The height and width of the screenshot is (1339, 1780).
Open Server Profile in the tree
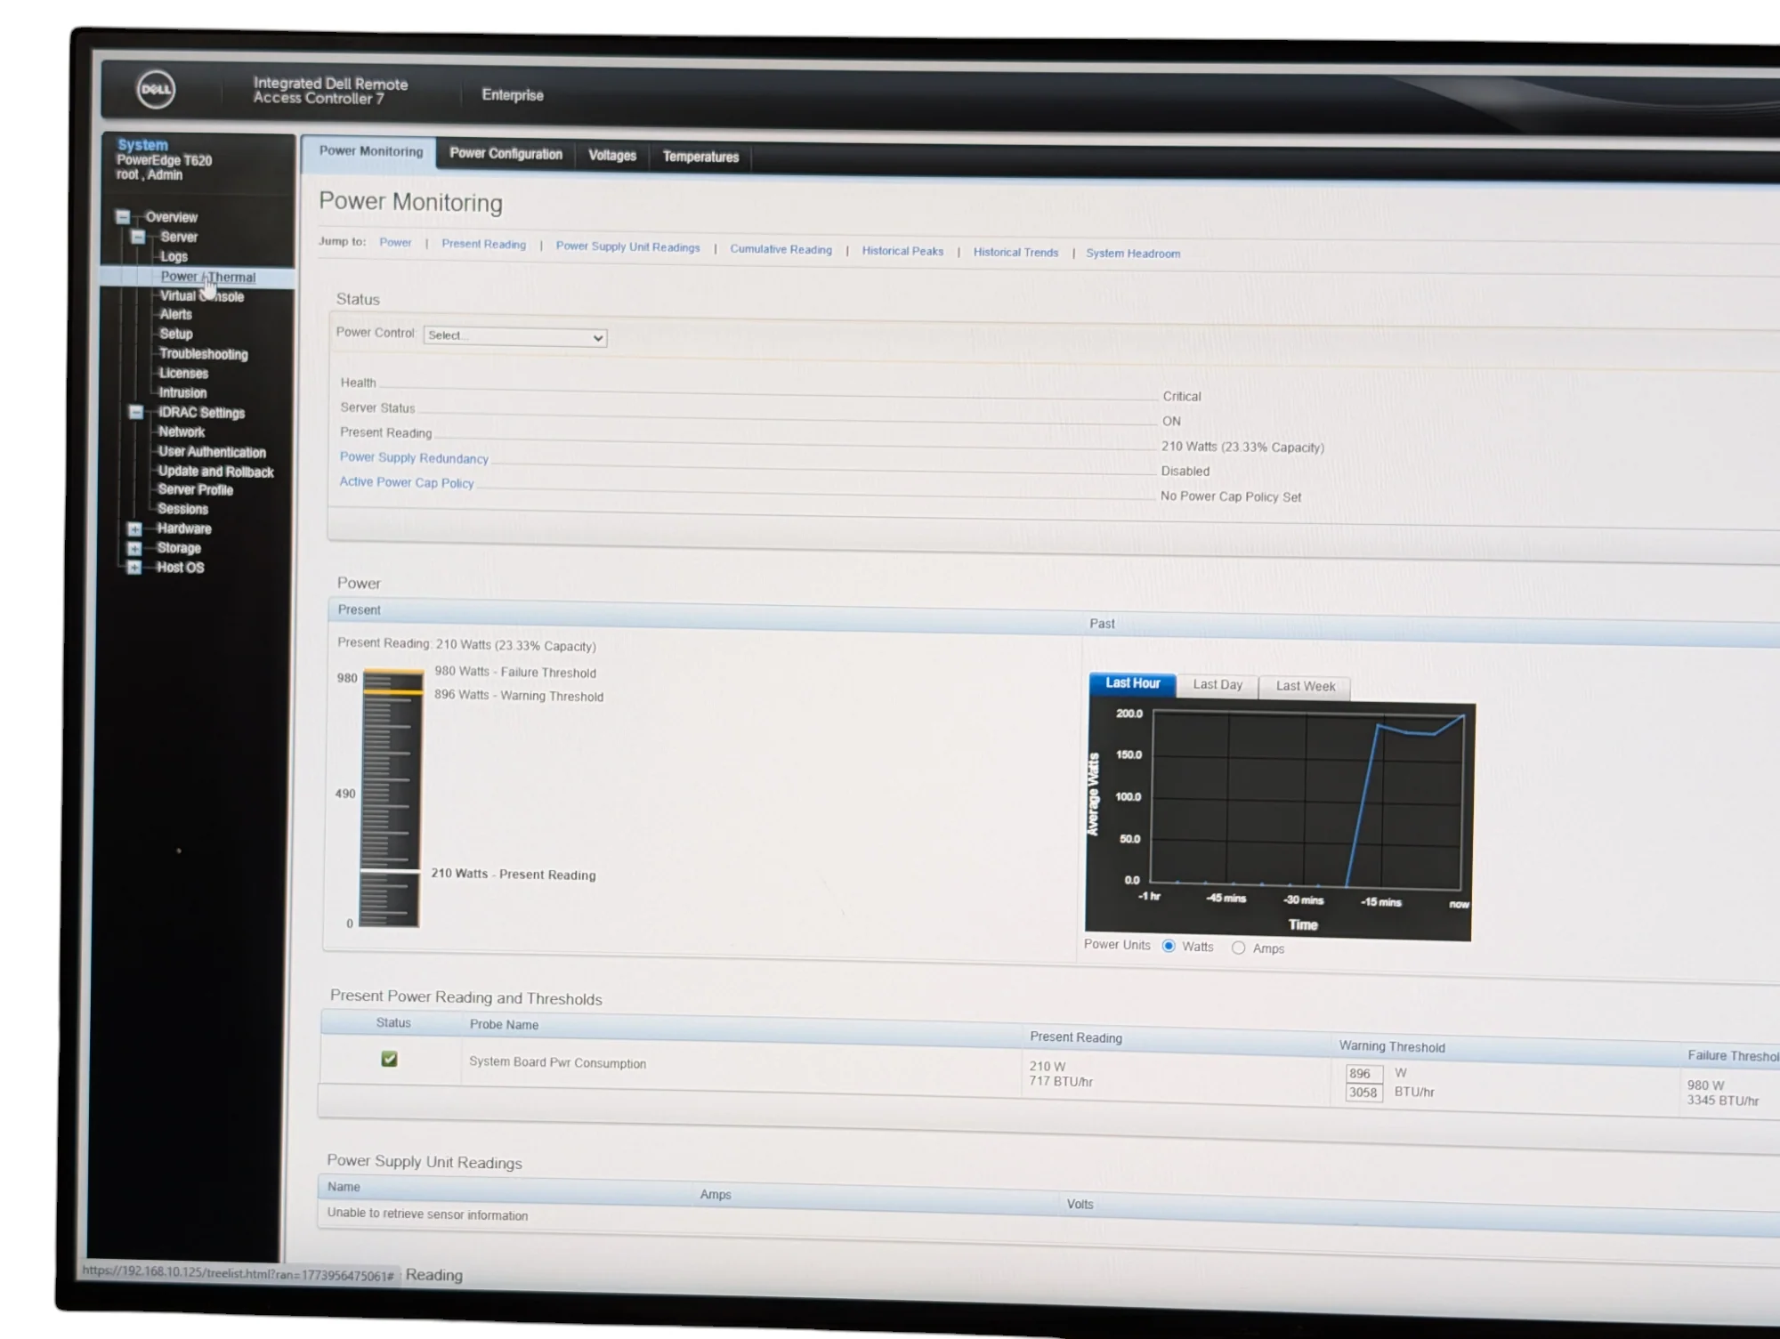coord(195,489)
